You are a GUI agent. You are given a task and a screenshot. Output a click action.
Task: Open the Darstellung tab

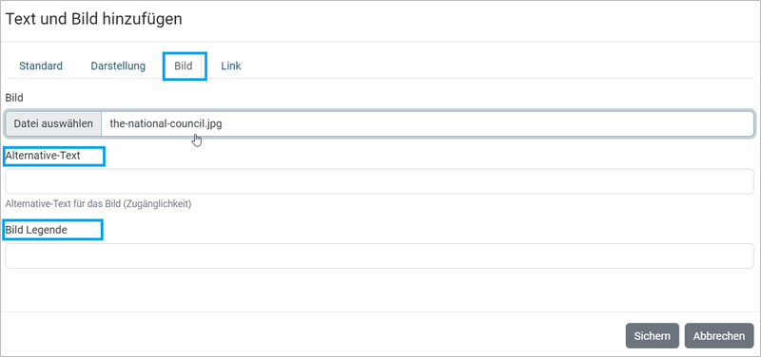[x=118, y=66]
